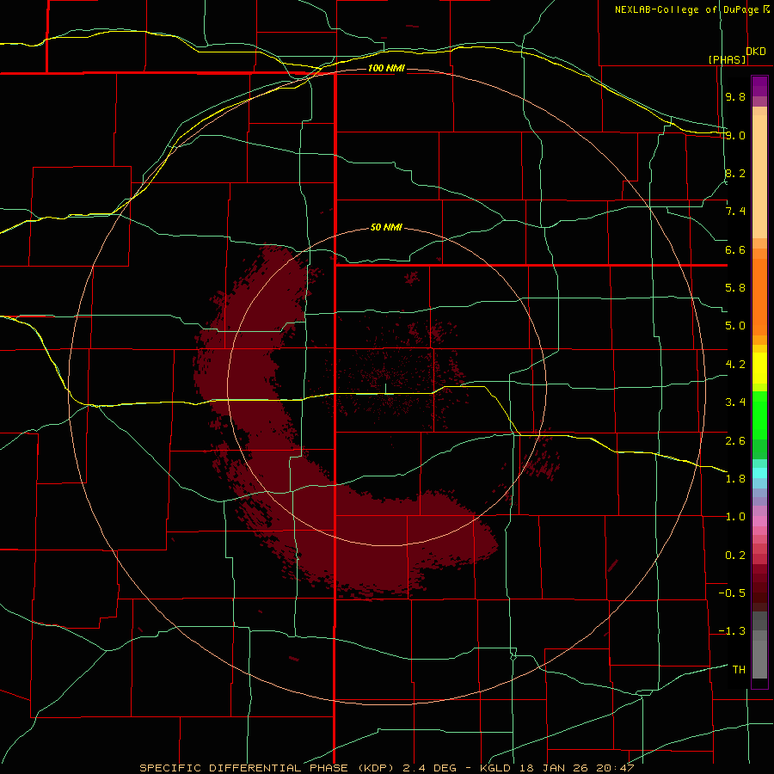Click the radar site marker at map center
Viewport: 774px width, 774px height.
[x=385, y=388]
